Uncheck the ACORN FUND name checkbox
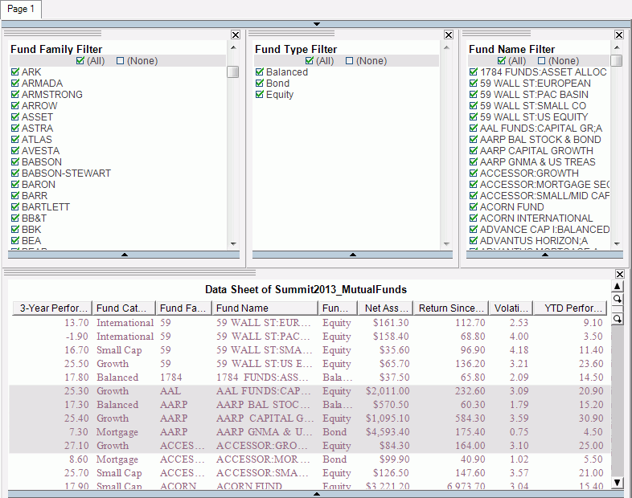 point(474,207)
